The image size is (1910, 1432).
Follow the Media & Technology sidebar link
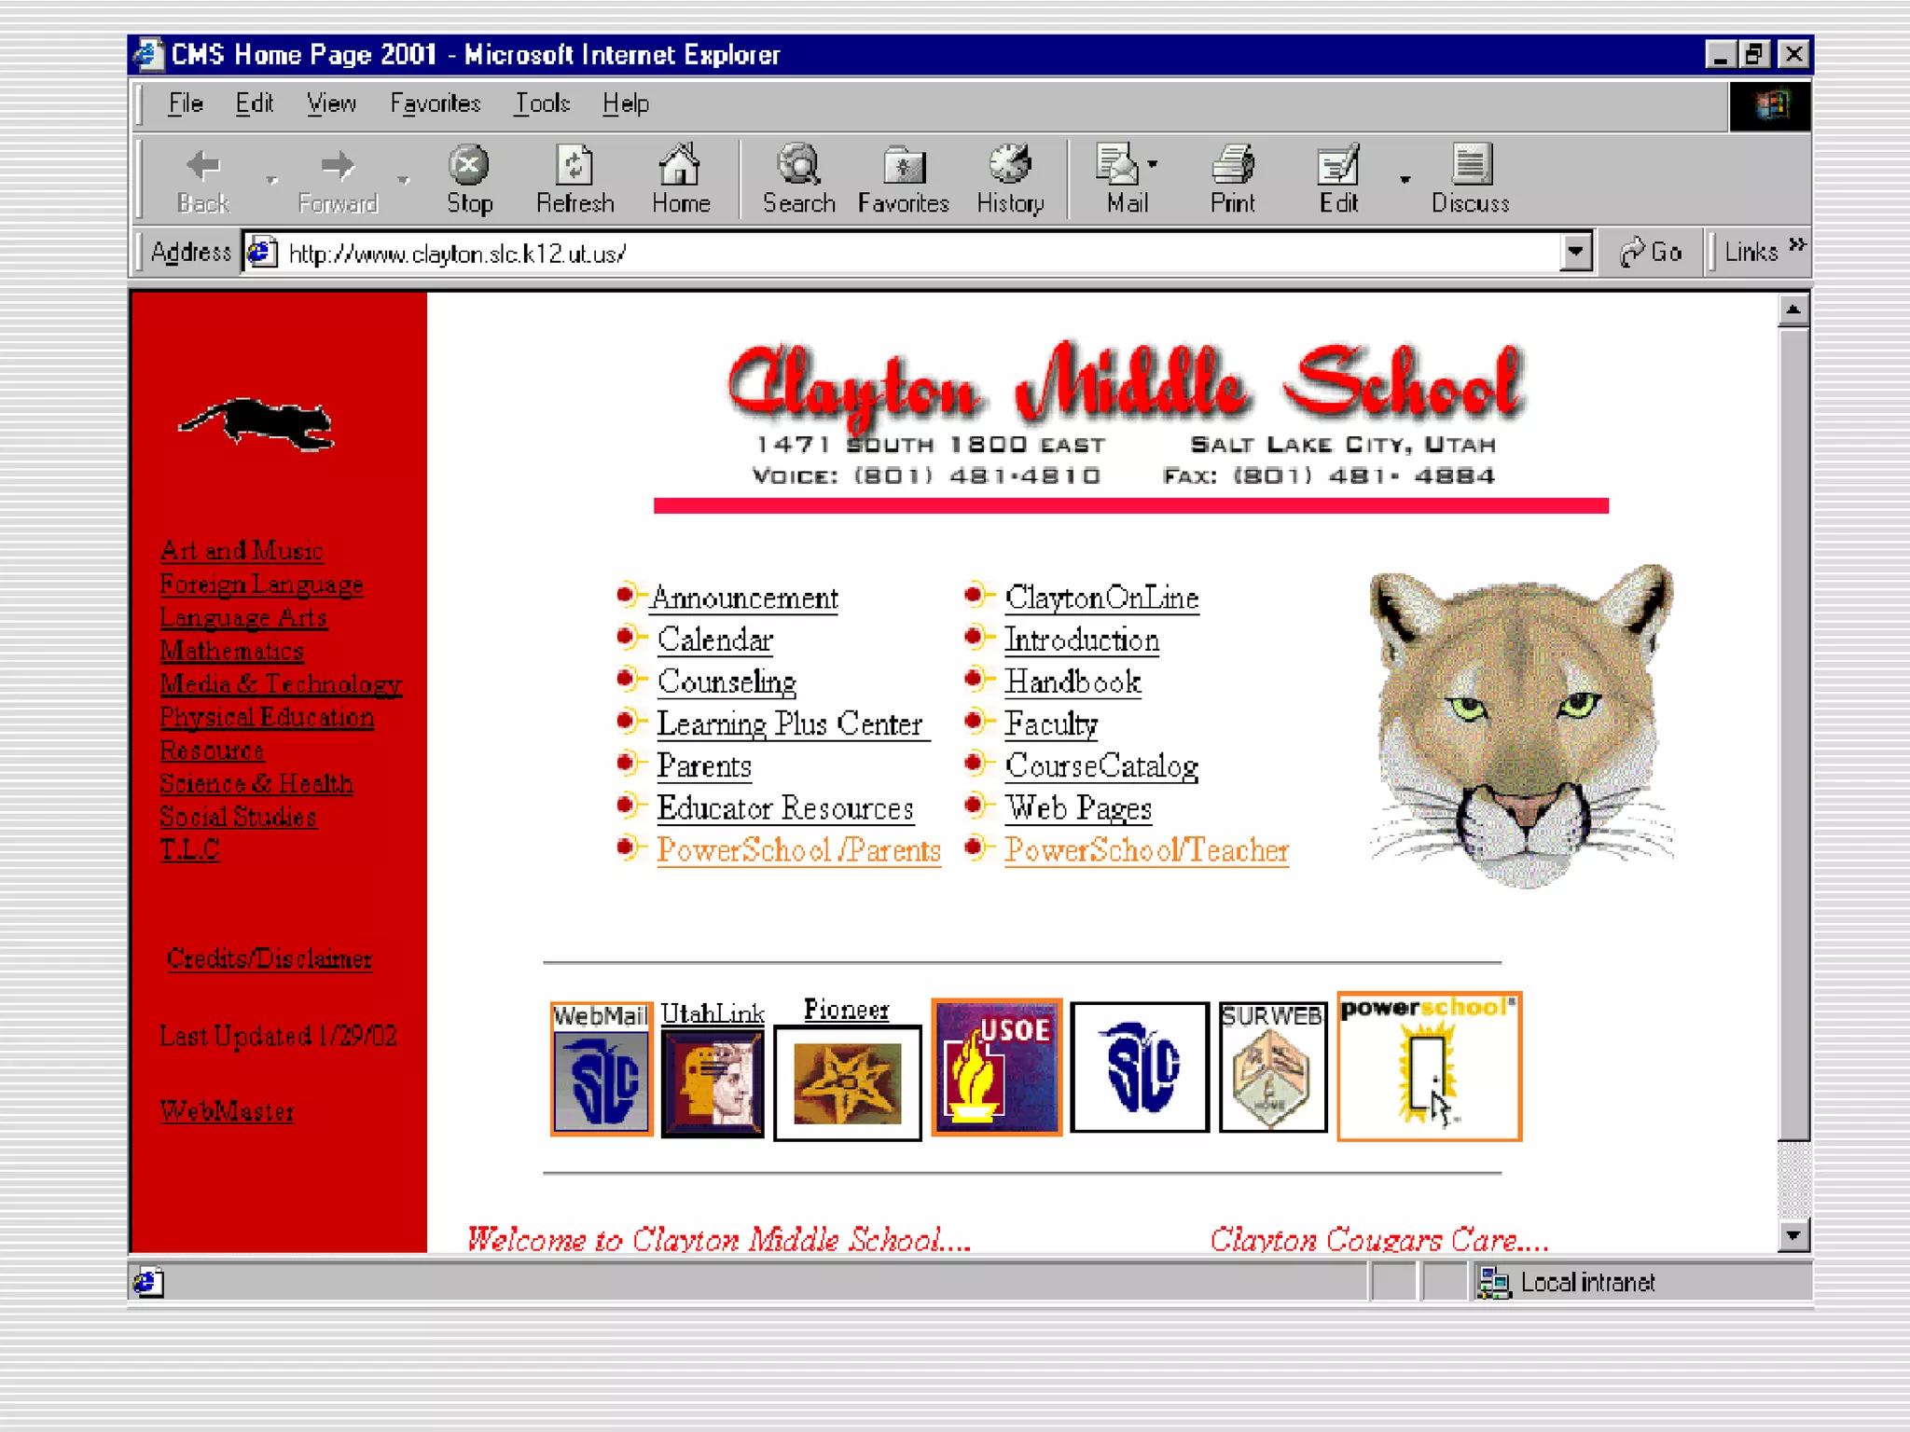click(280, 684)
